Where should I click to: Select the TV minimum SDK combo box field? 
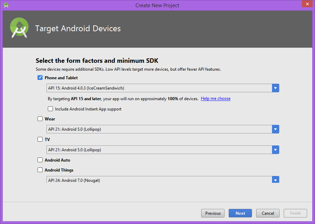[158, 150]
